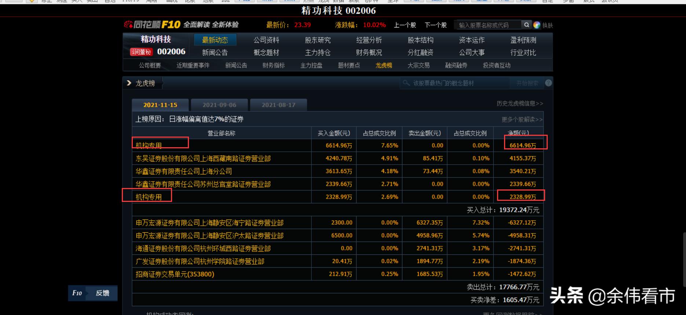
Task: Click the 开始搜索 button
Action: click(527, 83)
